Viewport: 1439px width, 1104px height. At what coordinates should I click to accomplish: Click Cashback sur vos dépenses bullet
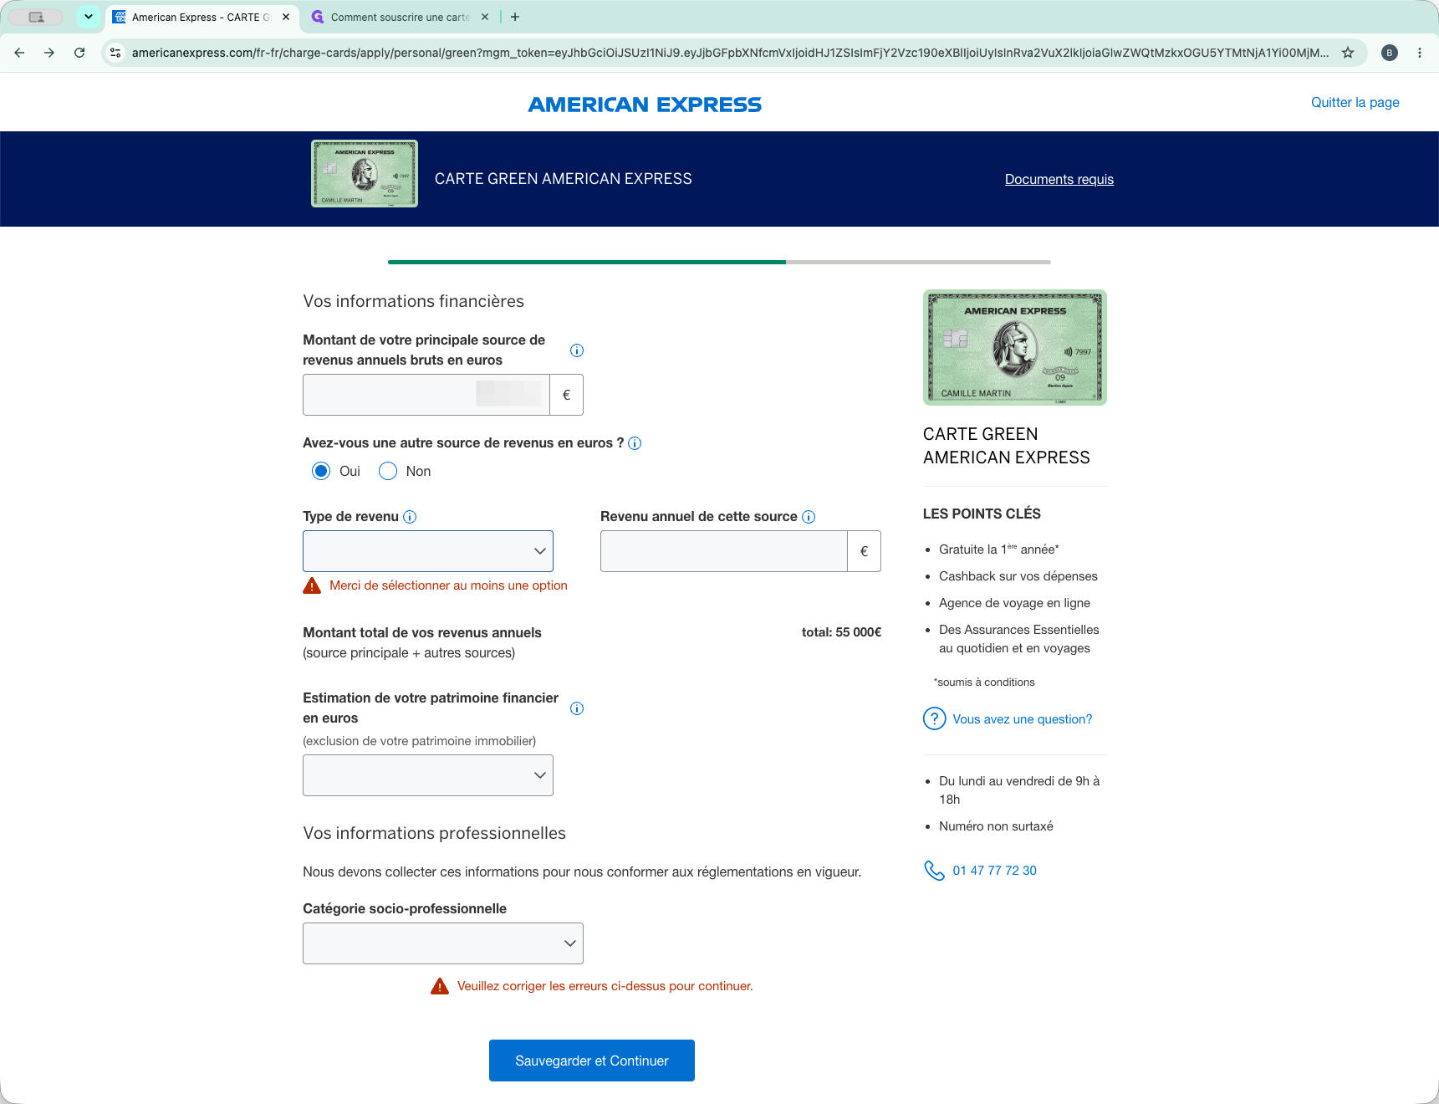click(x=1018, y=576)
